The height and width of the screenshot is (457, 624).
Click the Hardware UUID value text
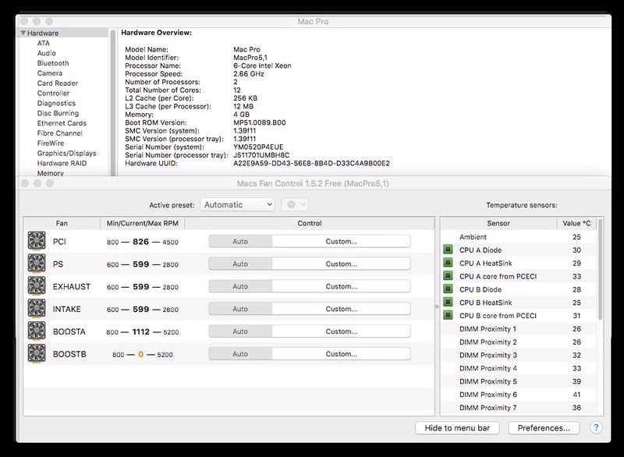click(311, 163)
